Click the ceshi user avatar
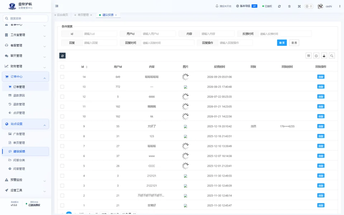The width and height of the screenshot is (344, 215). click(x=320, y=6)
